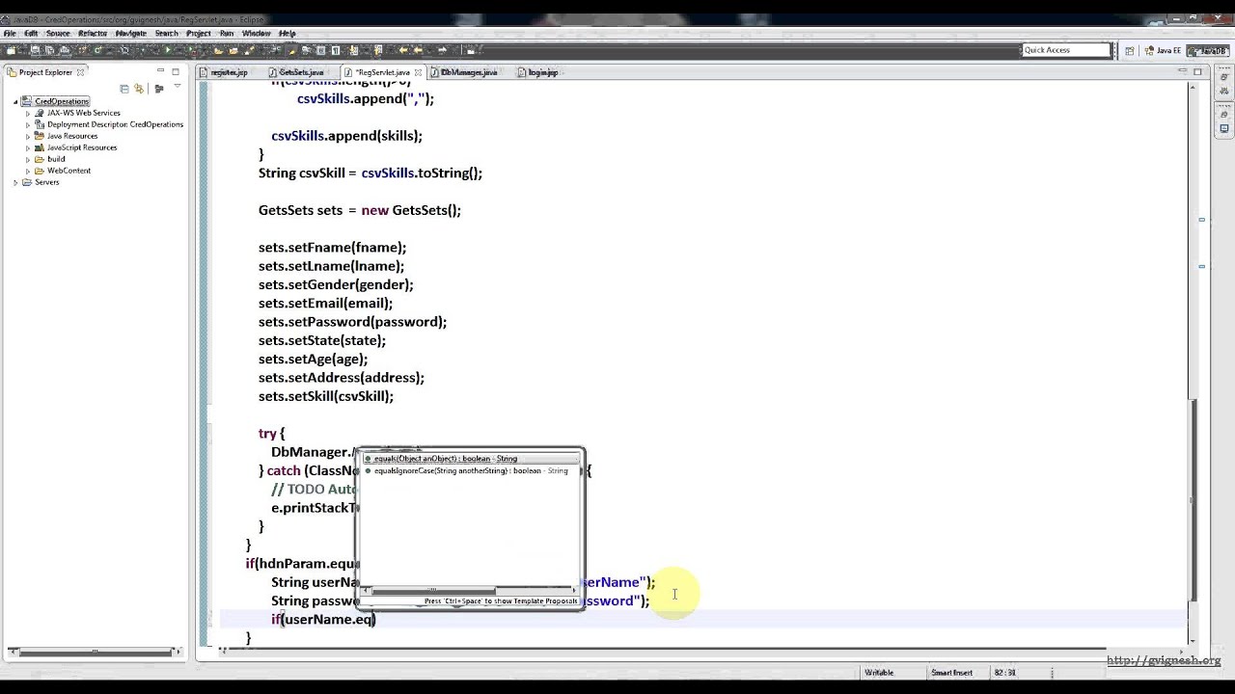Click the 82 : 31 cursor position status
1235x694 pixels.
pos(1004,673)
